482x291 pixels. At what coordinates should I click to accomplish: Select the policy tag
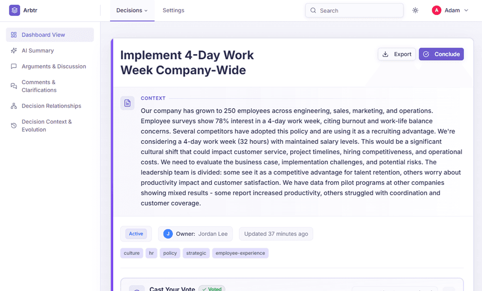(x=170, y=253)
